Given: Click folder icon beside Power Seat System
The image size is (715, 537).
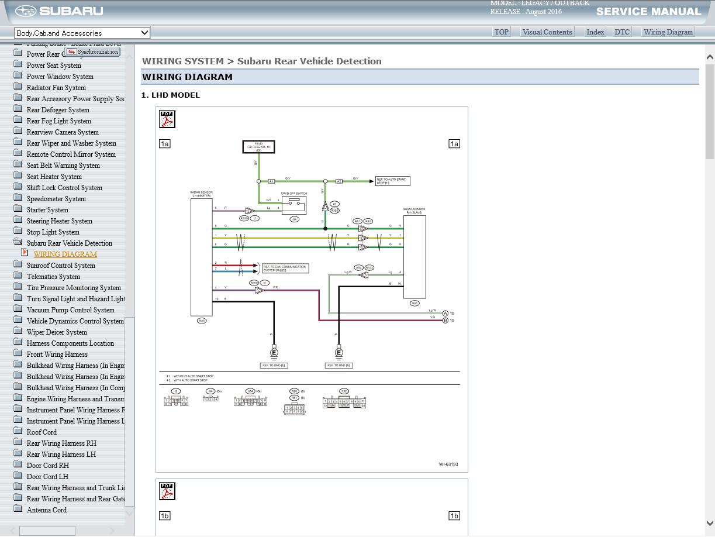Looking at the screenshot, I should 18,65.
